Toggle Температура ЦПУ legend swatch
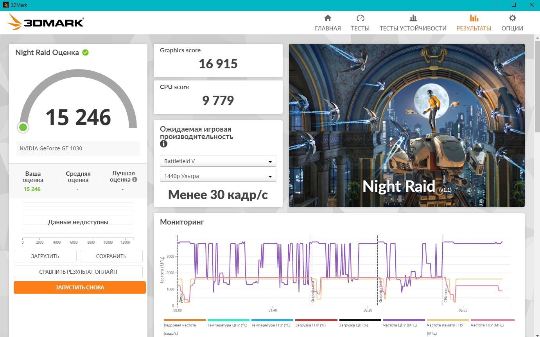The image size is (540, 337). point(228,320)
